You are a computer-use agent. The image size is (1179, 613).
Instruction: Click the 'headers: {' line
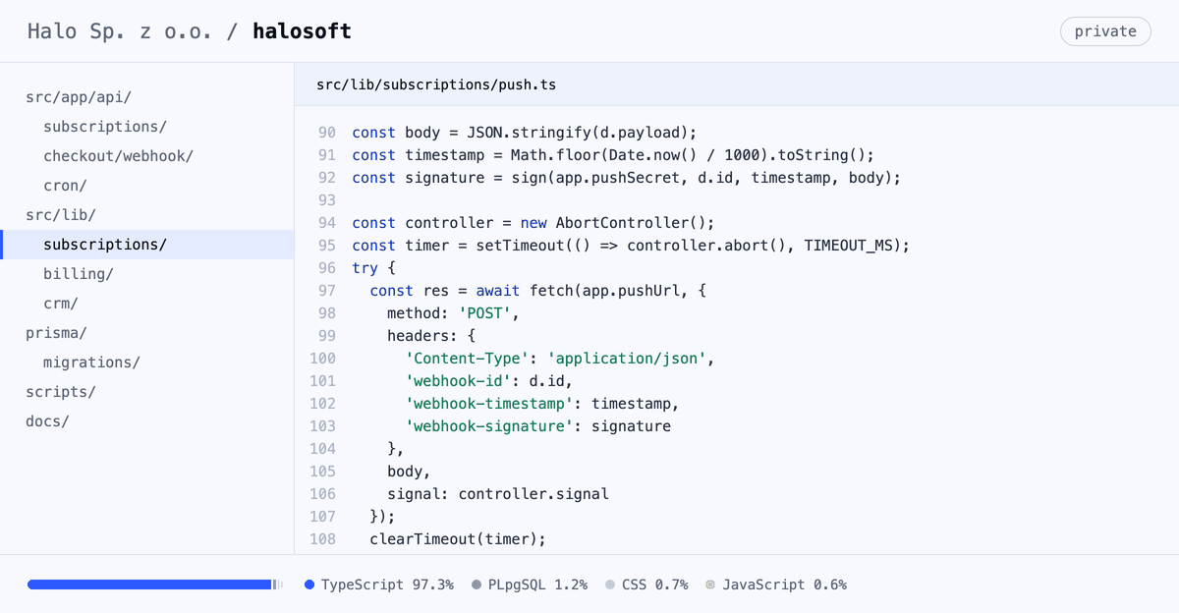pyautogui.click(x=431, y=336)
